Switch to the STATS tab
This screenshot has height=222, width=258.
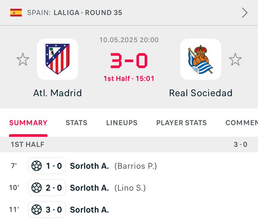coord(77,123)
